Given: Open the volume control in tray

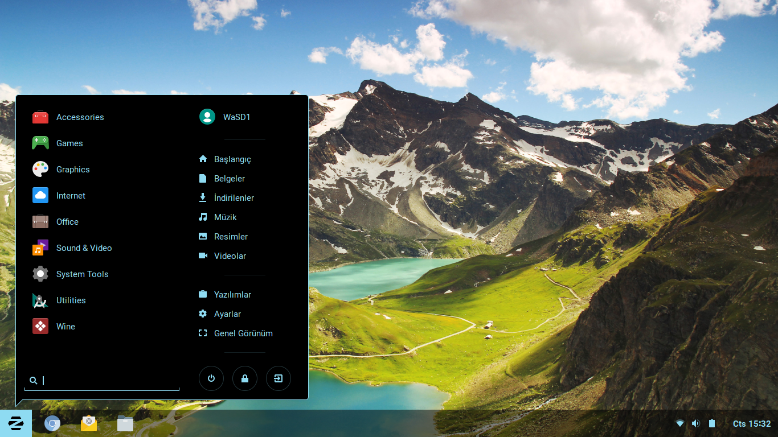Looking at the screenshot, I should click(x=695, y=423).
